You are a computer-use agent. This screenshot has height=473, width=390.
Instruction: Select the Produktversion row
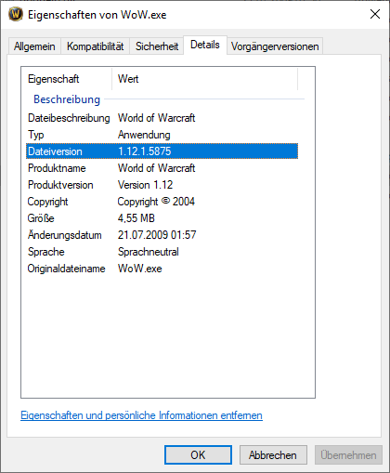tap(162, 185)
